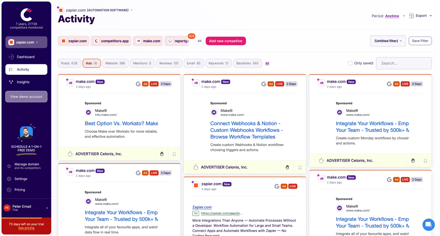Open the Dashboard sidebar item
The image size is (440, 236).
(x=26, y=57)
